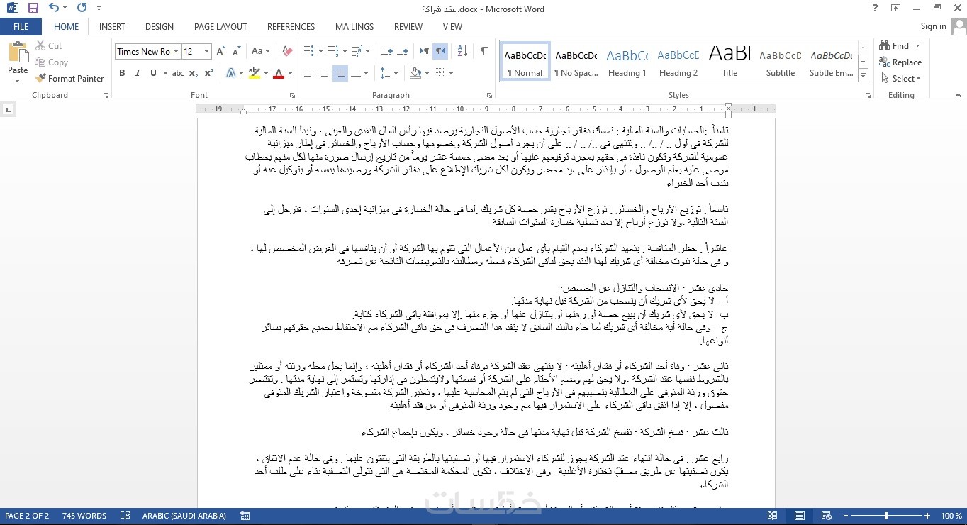Increase font size with Grow Font

click(x=220, y=51)
